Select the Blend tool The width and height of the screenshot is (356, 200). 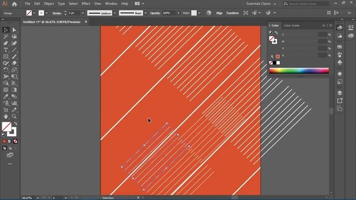(x=14, y=96)
